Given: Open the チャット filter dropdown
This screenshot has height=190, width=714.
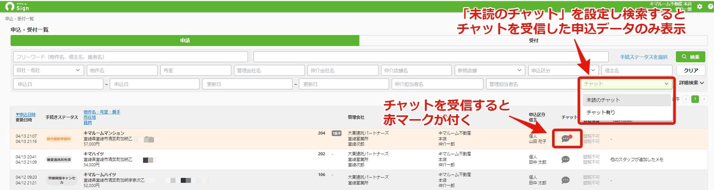Looking at the screenshot, I should (x=626, y=84).
